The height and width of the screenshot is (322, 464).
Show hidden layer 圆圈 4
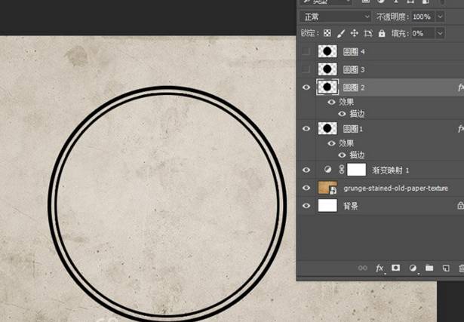click(306, 51)
